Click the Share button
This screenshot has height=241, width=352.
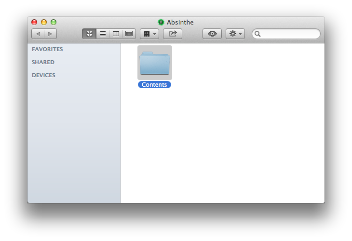173,34
